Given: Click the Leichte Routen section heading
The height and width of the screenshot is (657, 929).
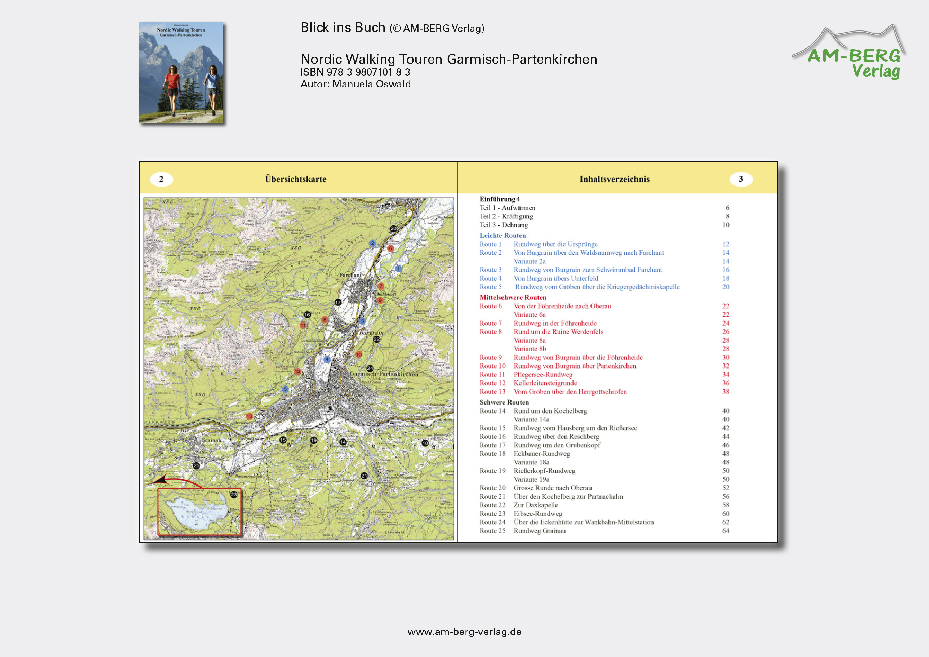Looking at the screenshot, I should (503, 236).
